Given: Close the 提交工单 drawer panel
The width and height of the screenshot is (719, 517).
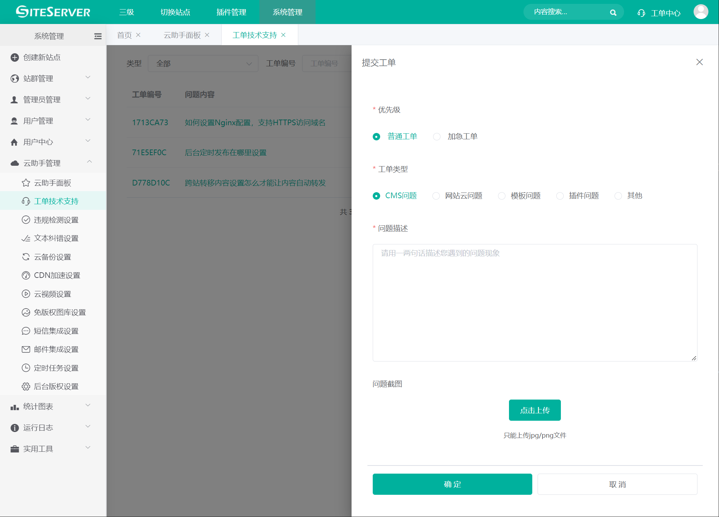Looking at the screenshot, I should click(699, 62).
